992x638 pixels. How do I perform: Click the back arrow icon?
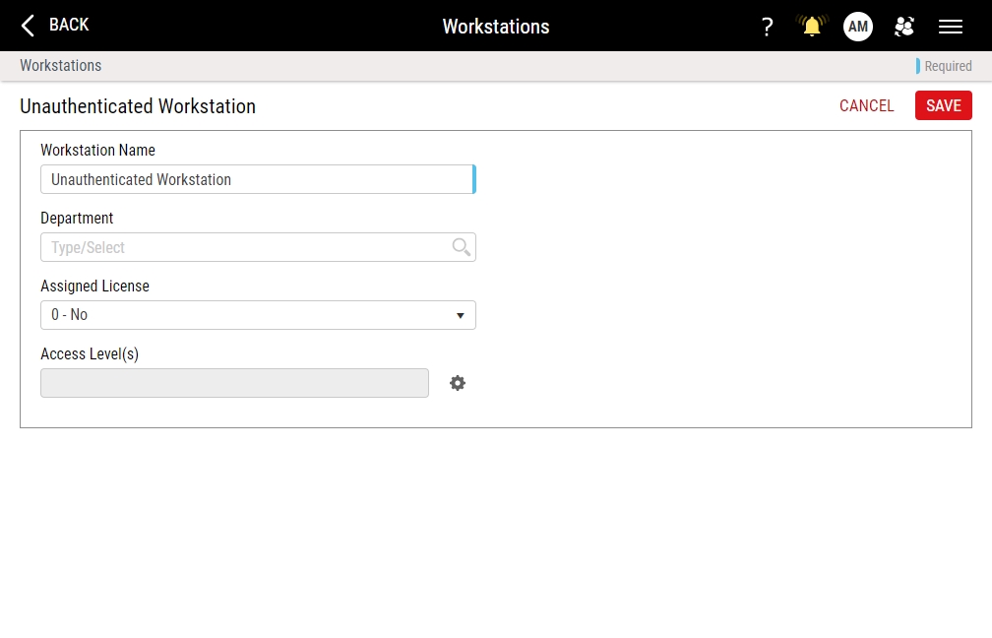click(28, 26)
